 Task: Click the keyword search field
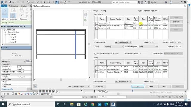click(124, 2)
